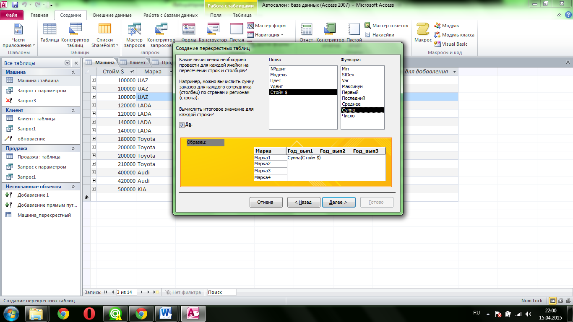The image size is (573, 322).
Task: Toggle the Да checkbox for row totals
Action: 182,125
